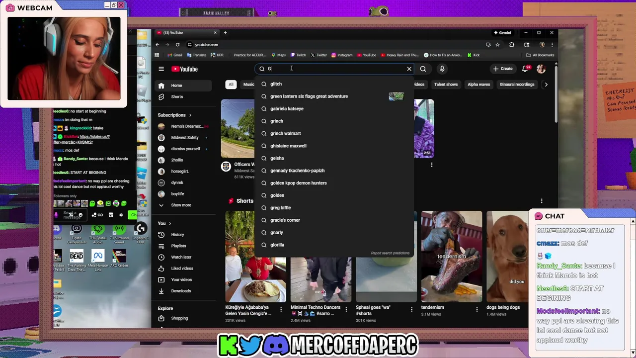Open options for tendernism short

tap(477, 309)
